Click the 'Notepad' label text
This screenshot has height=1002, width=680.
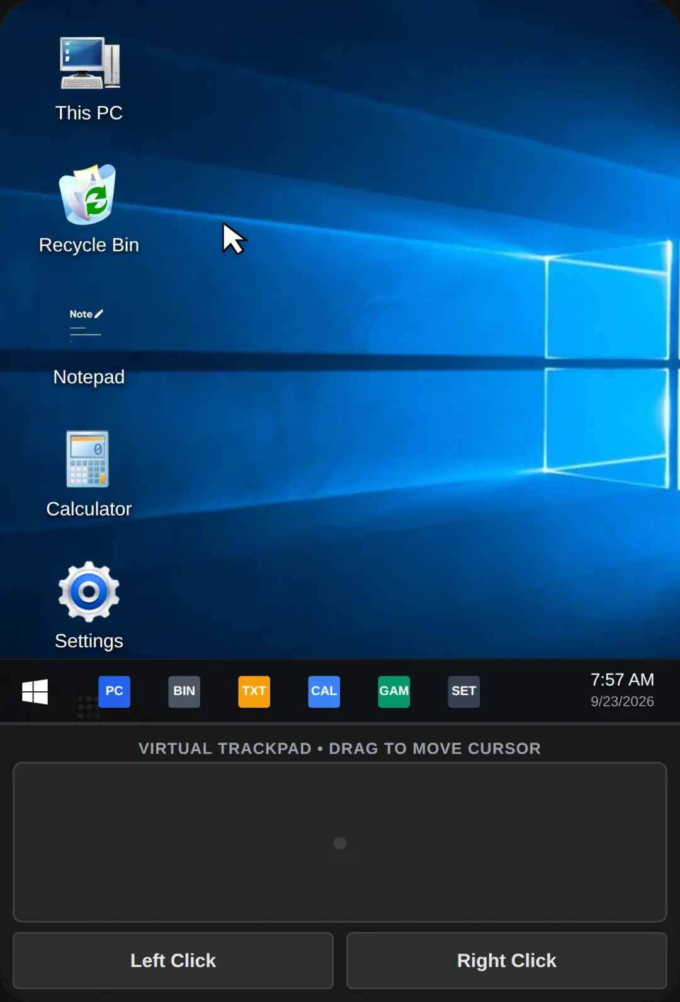click(89, 377)
